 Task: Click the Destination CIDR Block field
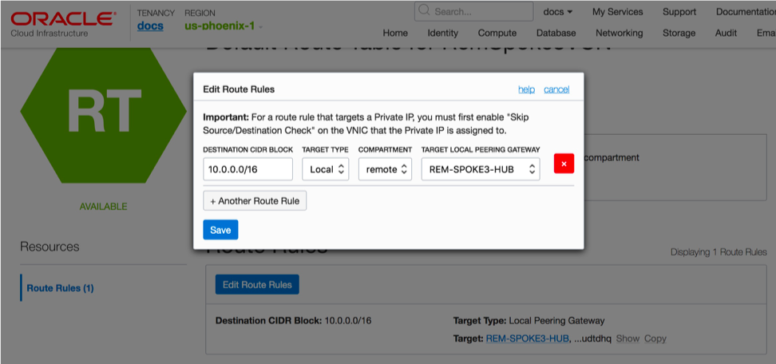(247, 169)
